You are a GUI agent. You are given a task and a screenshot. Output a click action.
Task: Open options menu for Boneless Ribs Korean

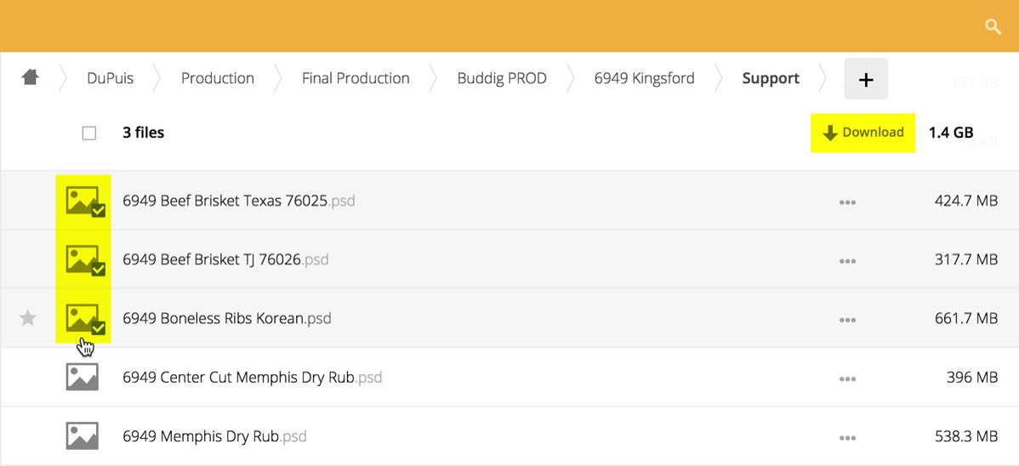pos(847,320)
